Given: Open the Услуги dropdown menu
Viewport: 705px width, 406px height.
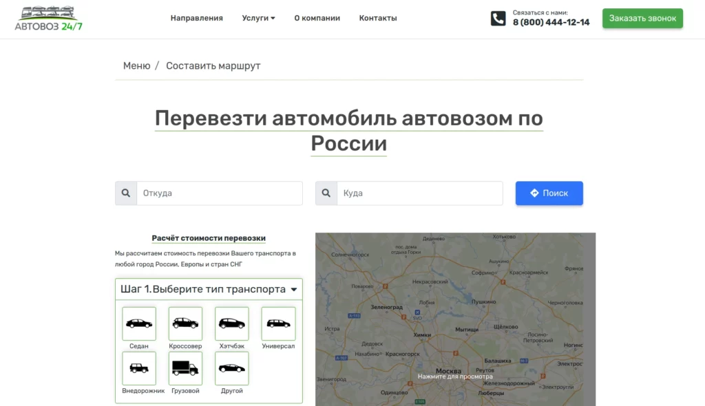Looking at the screenshot, I should point(259,18).
